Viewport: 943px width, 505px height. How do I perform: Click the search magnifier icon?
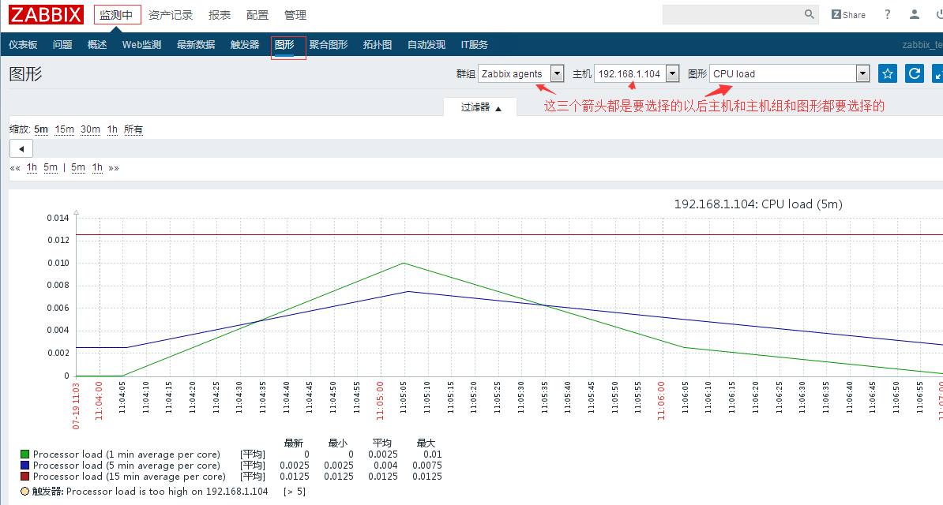pos(810,14)
